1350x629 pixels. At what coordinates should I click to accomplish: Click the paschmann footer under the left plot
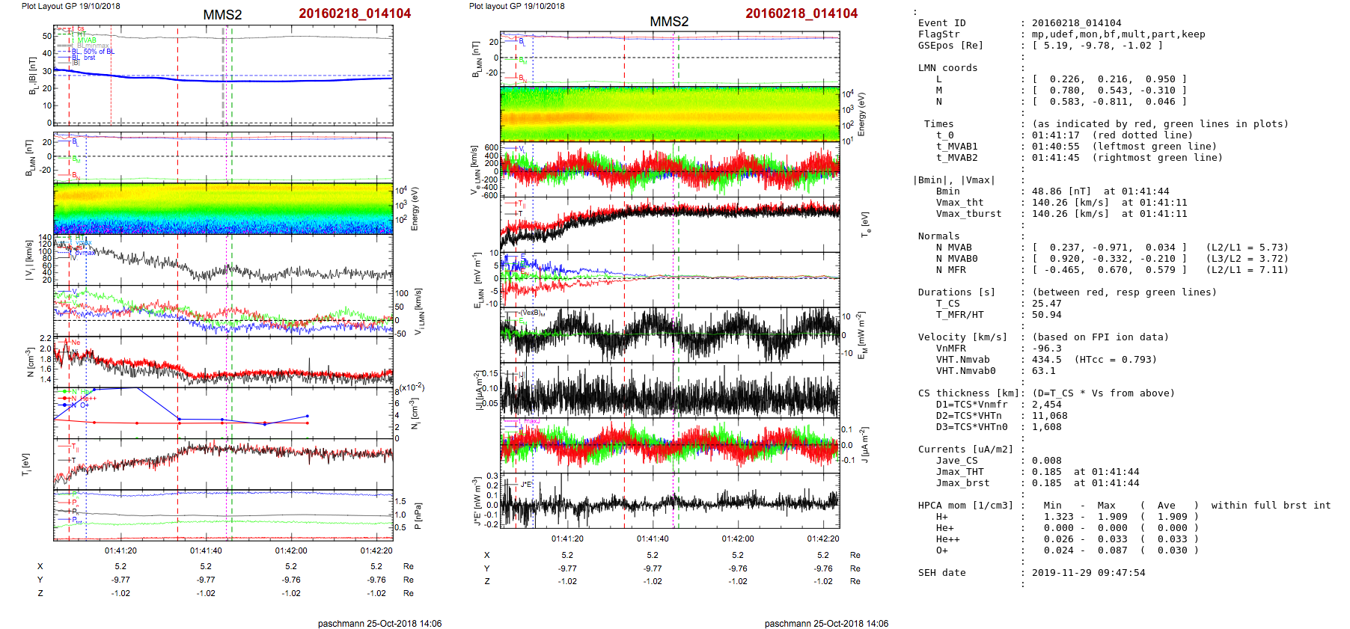click(379, 623)
